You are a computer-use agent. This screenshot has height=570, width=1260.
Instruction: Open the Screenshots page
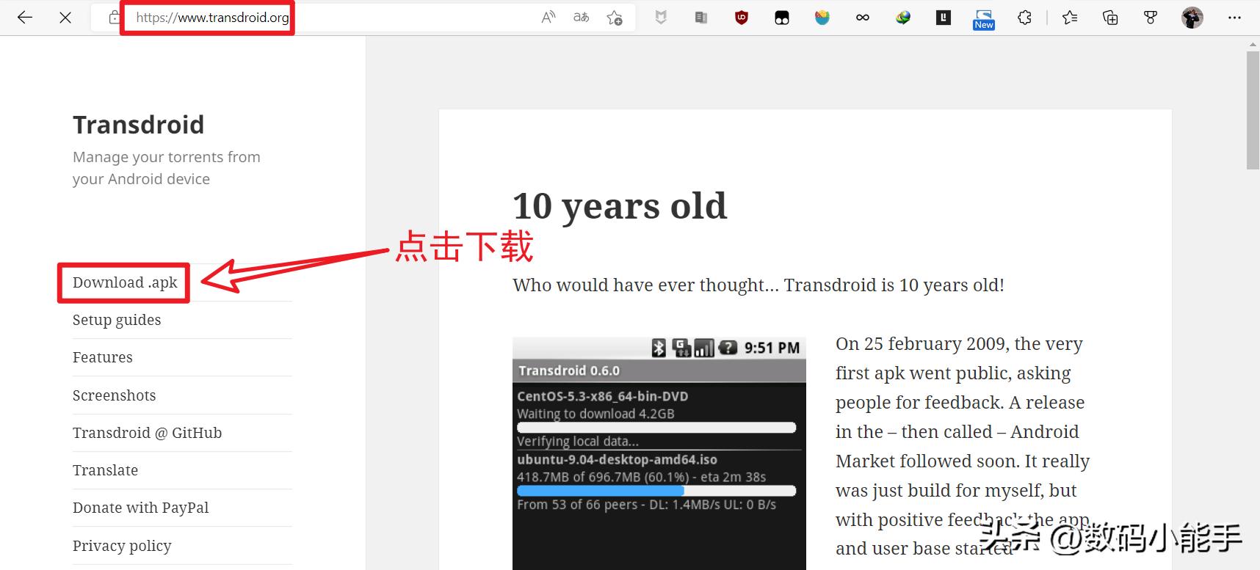115,395
